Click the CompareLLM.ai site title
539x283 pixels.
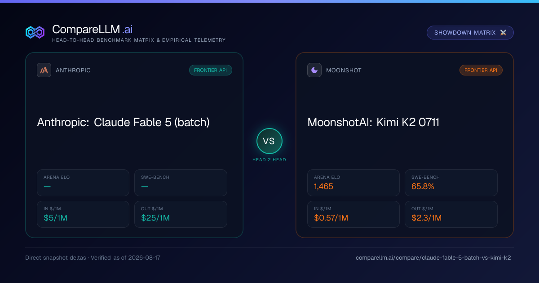tap(92, 29)
